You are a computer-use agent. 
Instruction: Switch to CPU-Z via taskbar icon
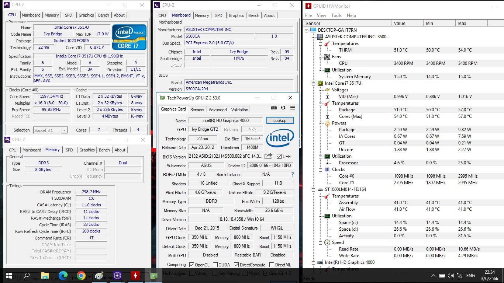[x=117, y=276]
